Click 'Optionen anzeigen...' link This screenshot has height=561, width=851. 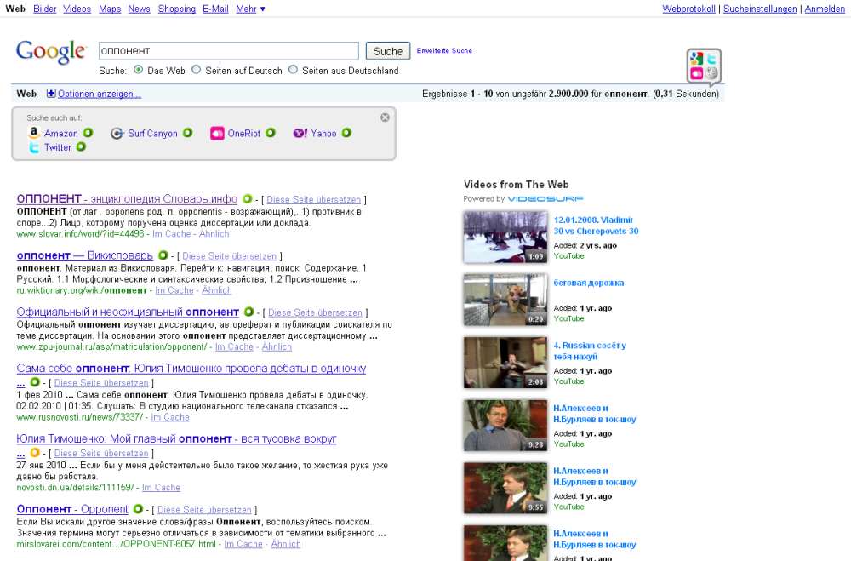[100, 94]
